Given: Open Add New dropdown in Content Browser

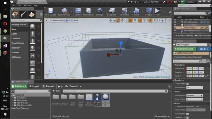Looking at the screenshot, I should 19,86.
